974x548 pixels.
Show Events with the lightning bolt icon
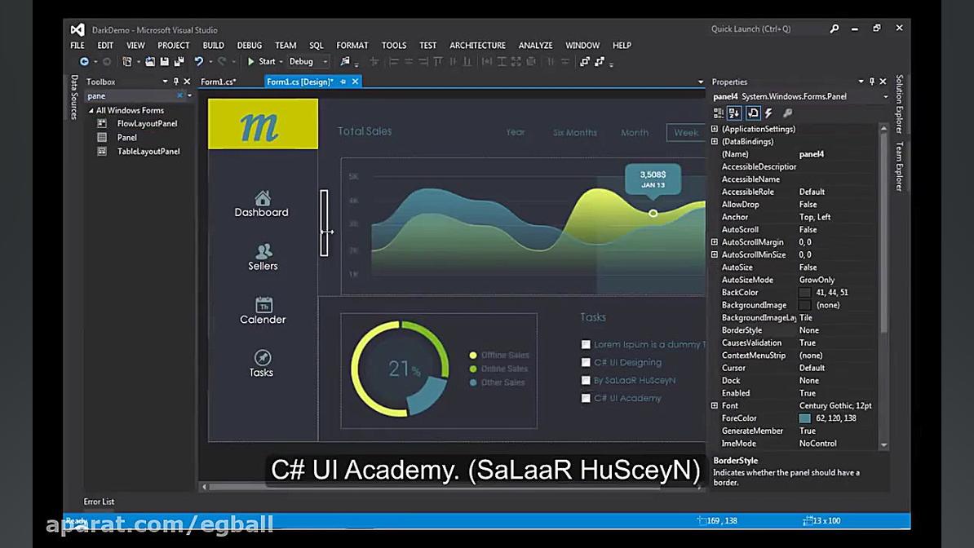click(768, 113)
